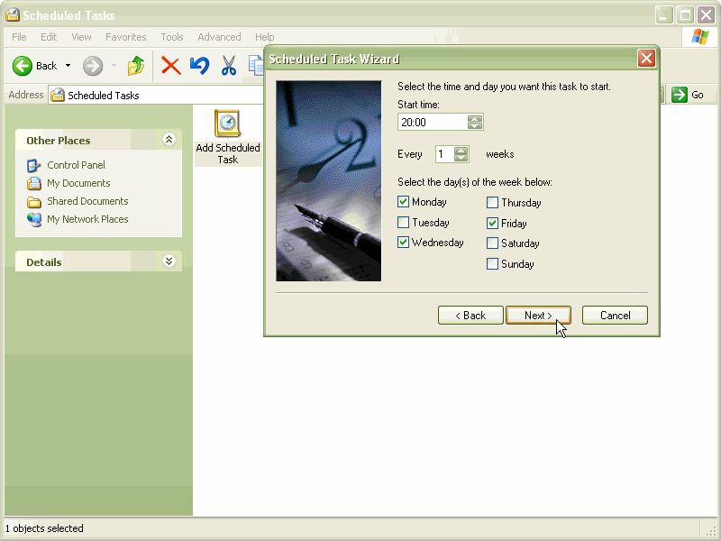Image resolution: width=721 pixels, height=541 pixels.
Task: Click the < Back button in wizard
Action: 470,315
